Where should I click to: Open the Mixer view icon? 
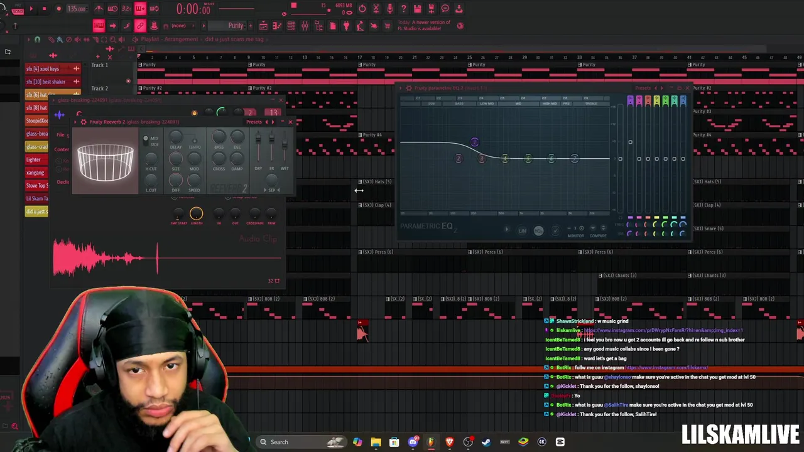[x=305, y=26]
